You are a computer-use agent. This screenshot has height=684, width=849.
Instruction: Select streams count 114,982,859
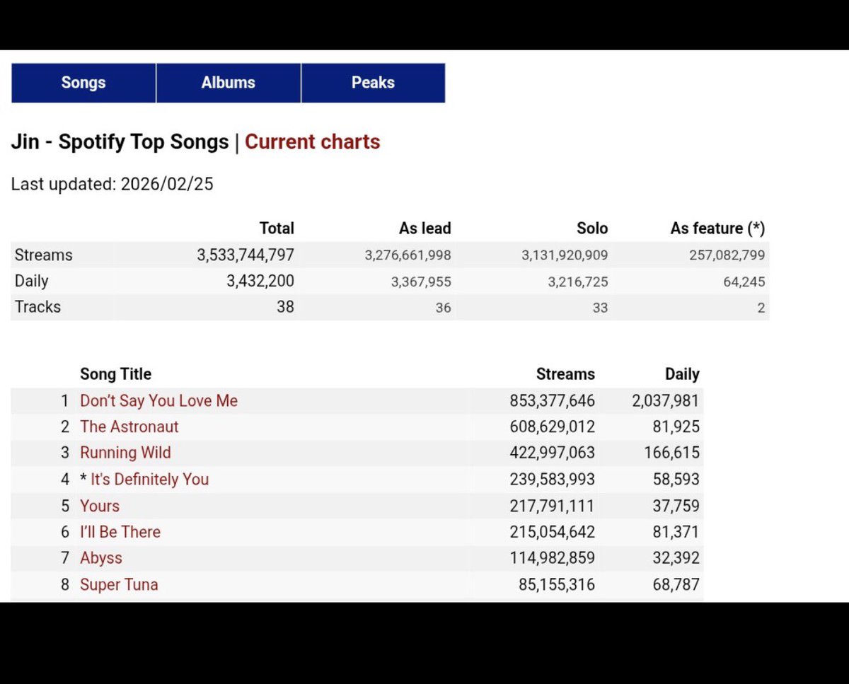point(552,558)
